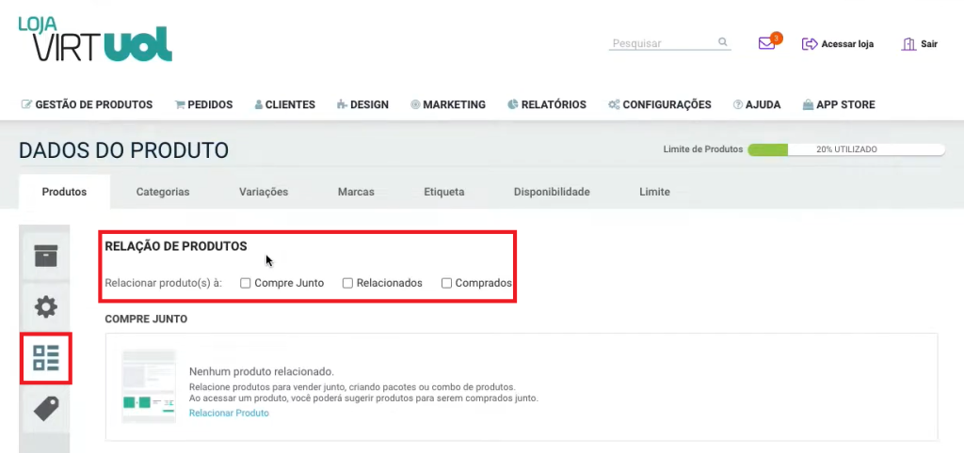The image size is (964, 453).
Task: Switch to the Marcas tab
Action: pyautogui.click(x=356, y=192)
